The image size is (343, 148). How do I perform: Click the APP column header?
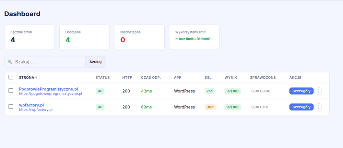tap(178, 78)
